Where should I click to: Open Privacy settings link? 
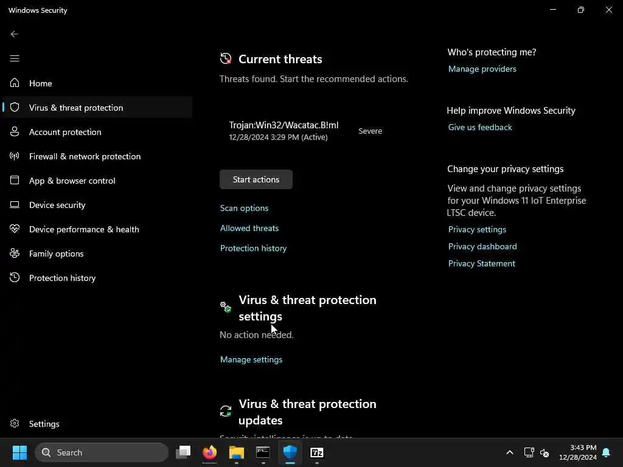point(477,229)
